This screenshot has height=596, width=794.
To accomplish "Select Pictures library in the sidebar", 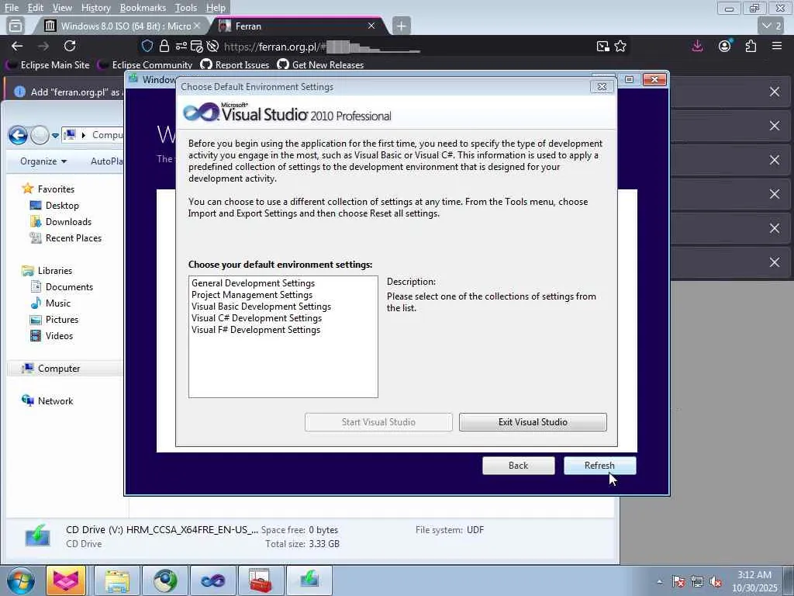I will 54,319.
